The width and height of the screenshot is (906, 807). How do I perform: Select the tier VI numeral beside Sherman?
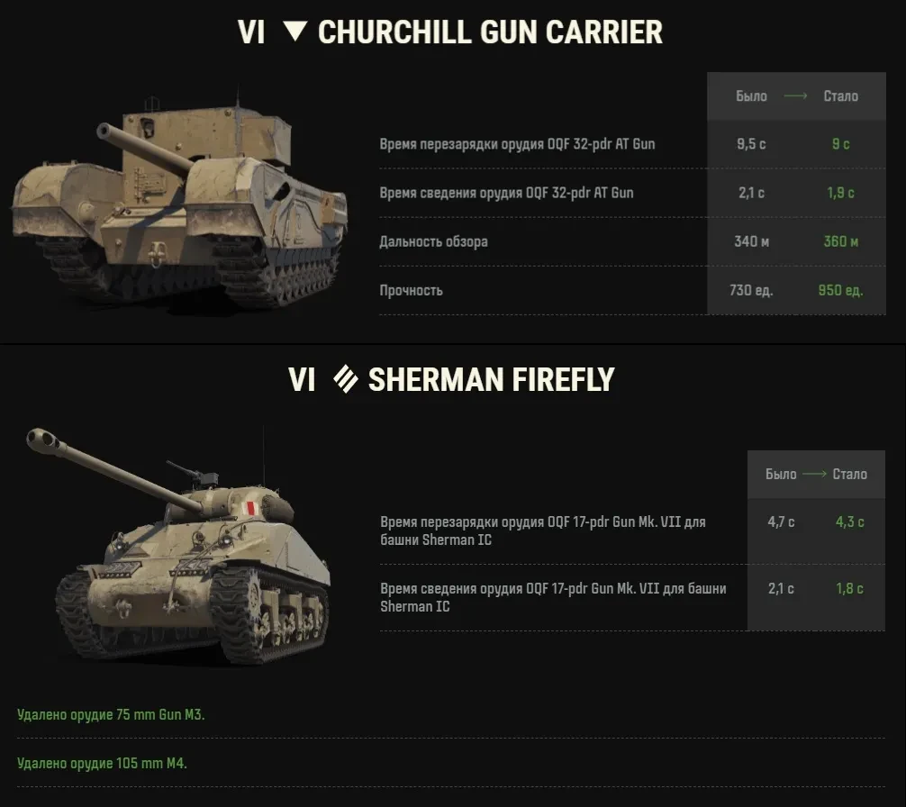click(x=302, y=379)
